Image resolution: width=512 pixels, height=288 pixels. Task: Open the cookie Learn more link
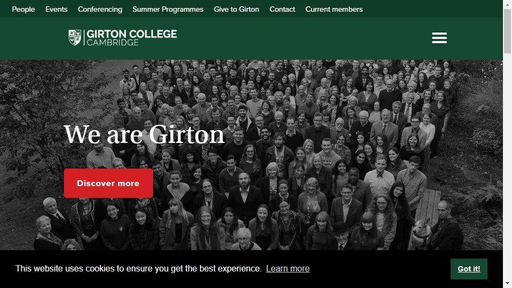(287, 268)
